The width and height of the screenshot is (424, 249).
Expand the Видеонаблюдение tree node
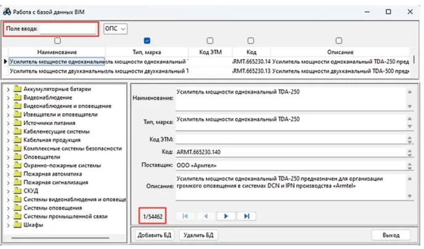(x=8, y=98)
